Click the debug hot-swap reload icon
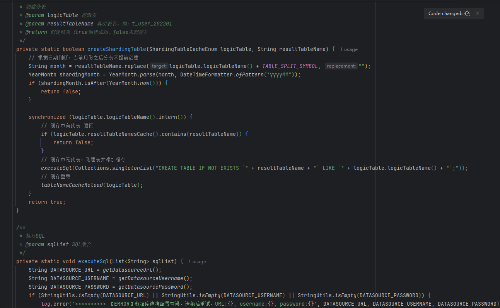 pos(468,14)
